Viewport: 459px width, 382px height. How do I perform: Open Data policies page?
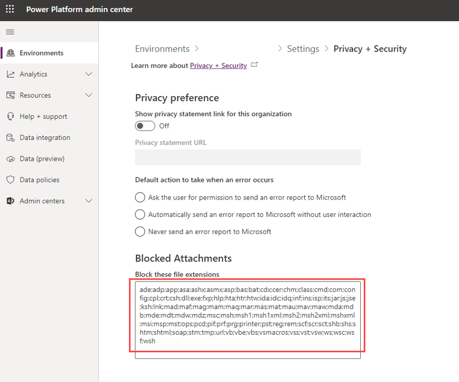tap(49, 180)
